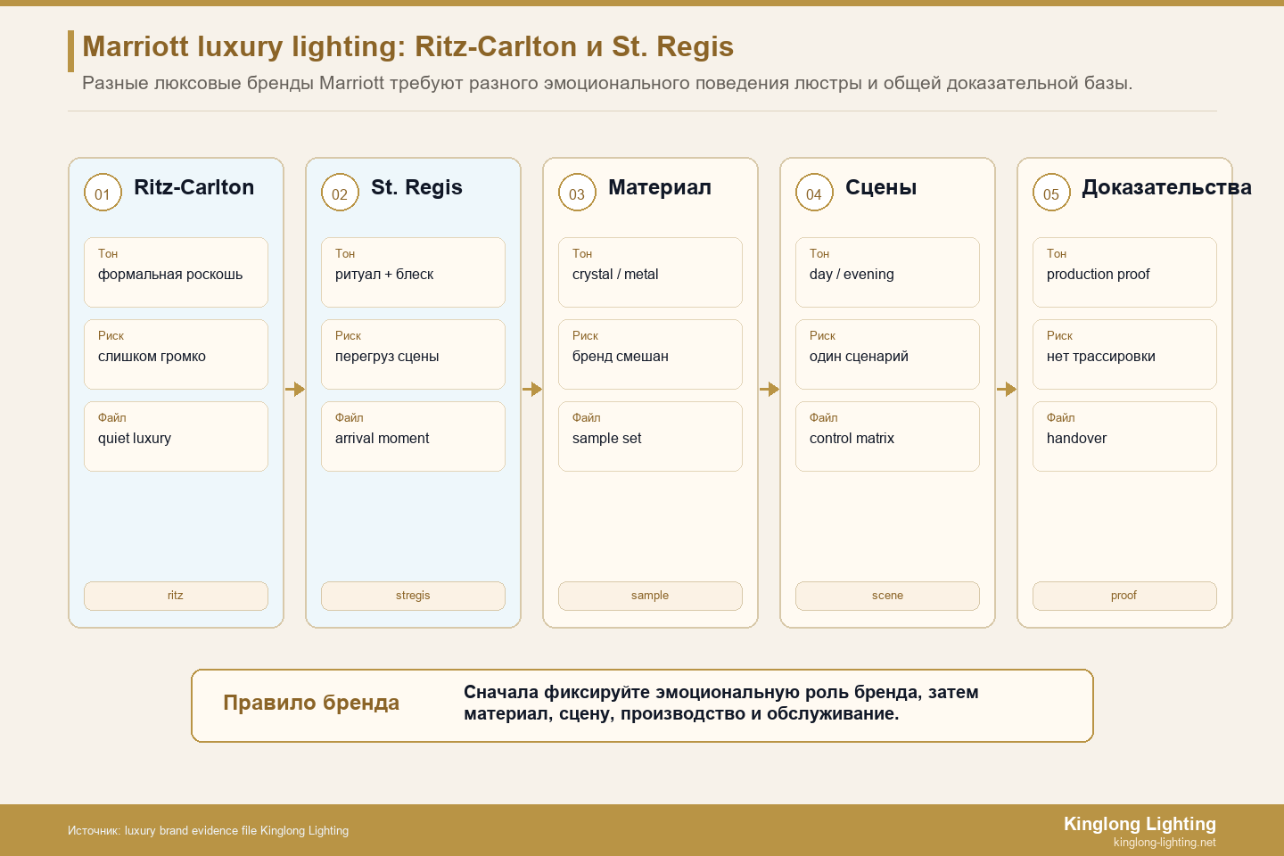Viewport: 1284px width, 856px height.
Task: Click the 'формальная роскошь' box
Action: coord(176,272)
